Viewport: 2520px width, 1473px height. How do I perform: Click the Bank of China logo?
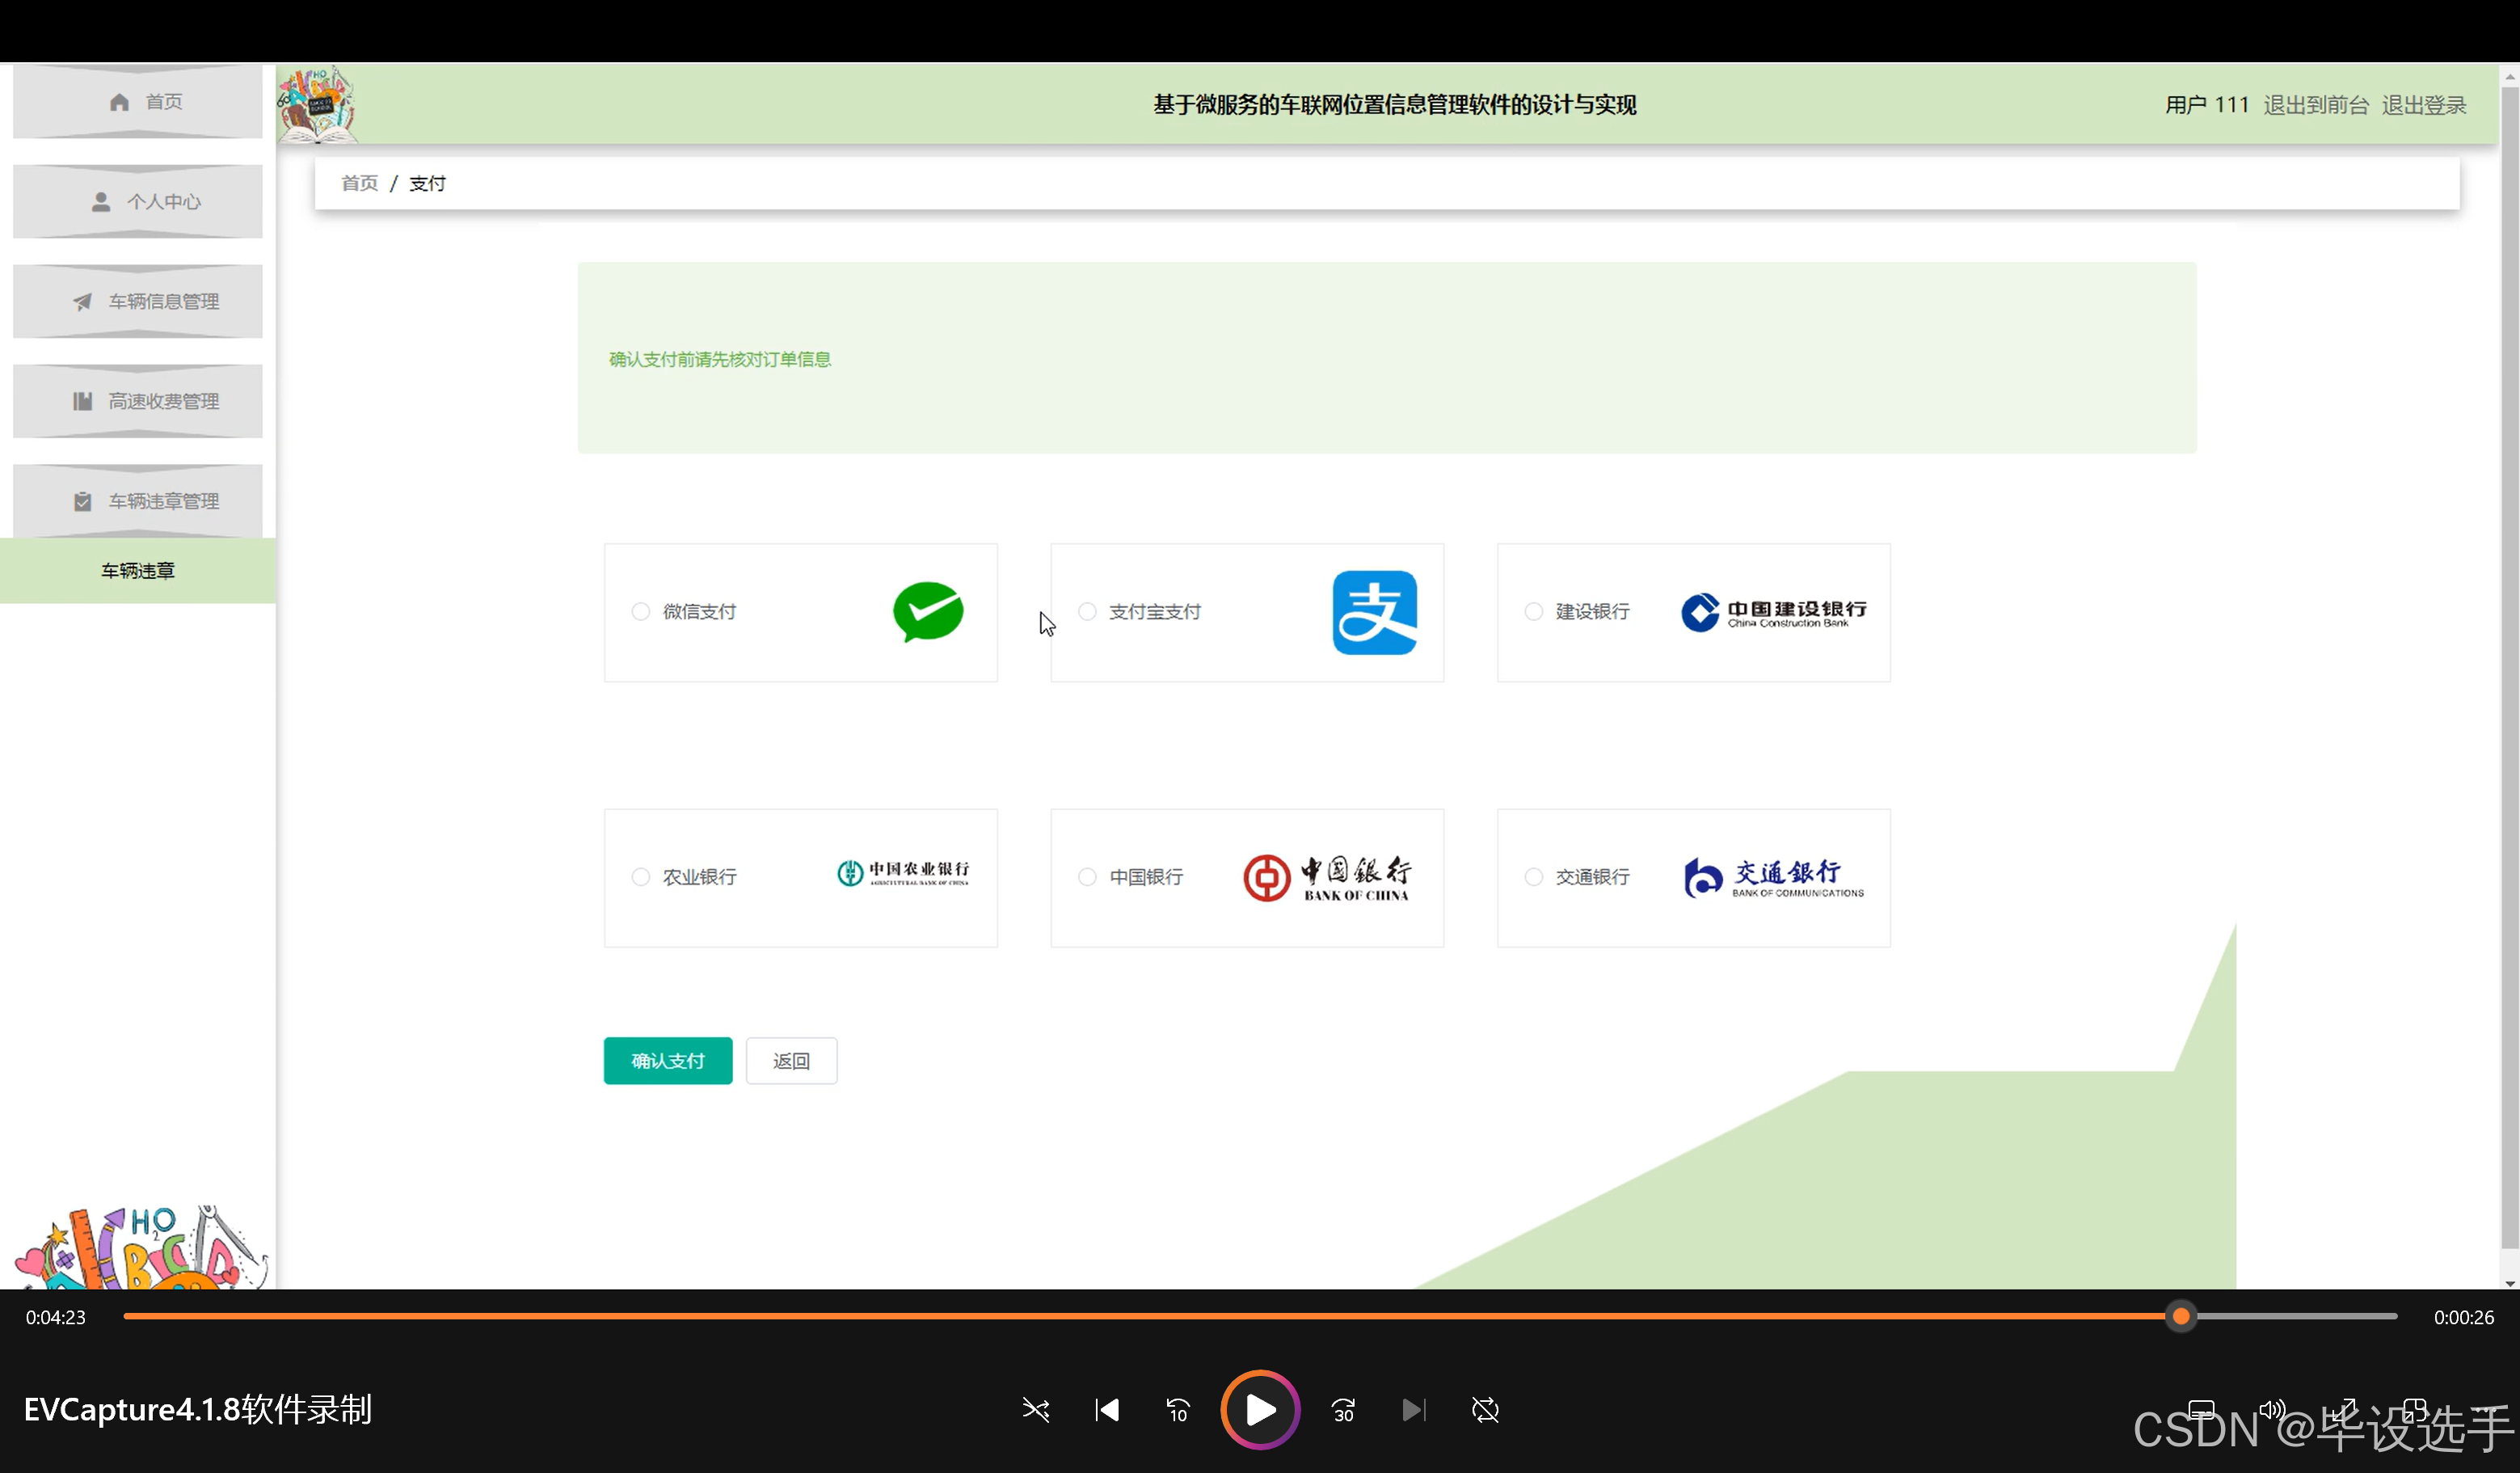[1328, 878]
